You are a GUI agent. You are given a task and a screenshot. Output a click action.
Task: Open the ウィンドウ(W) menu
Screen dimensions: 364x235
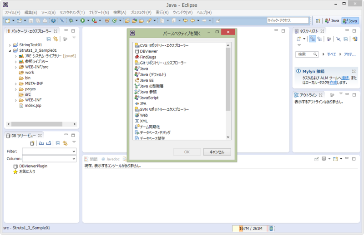(x=182, y=13)
